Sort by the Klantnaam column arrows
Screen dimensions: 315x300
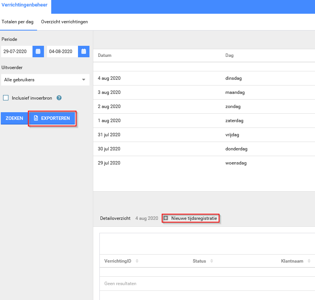pos(309,261)
